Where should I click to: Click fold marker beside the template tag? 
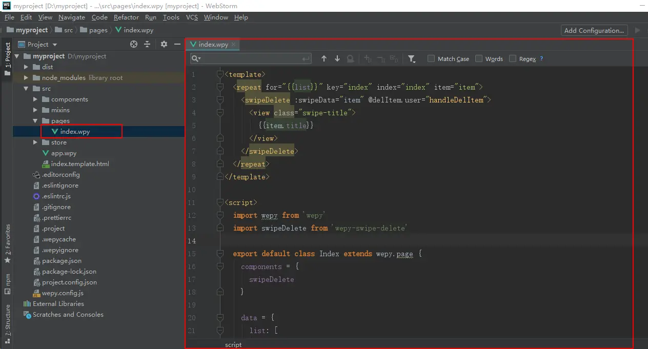[220, 74]
